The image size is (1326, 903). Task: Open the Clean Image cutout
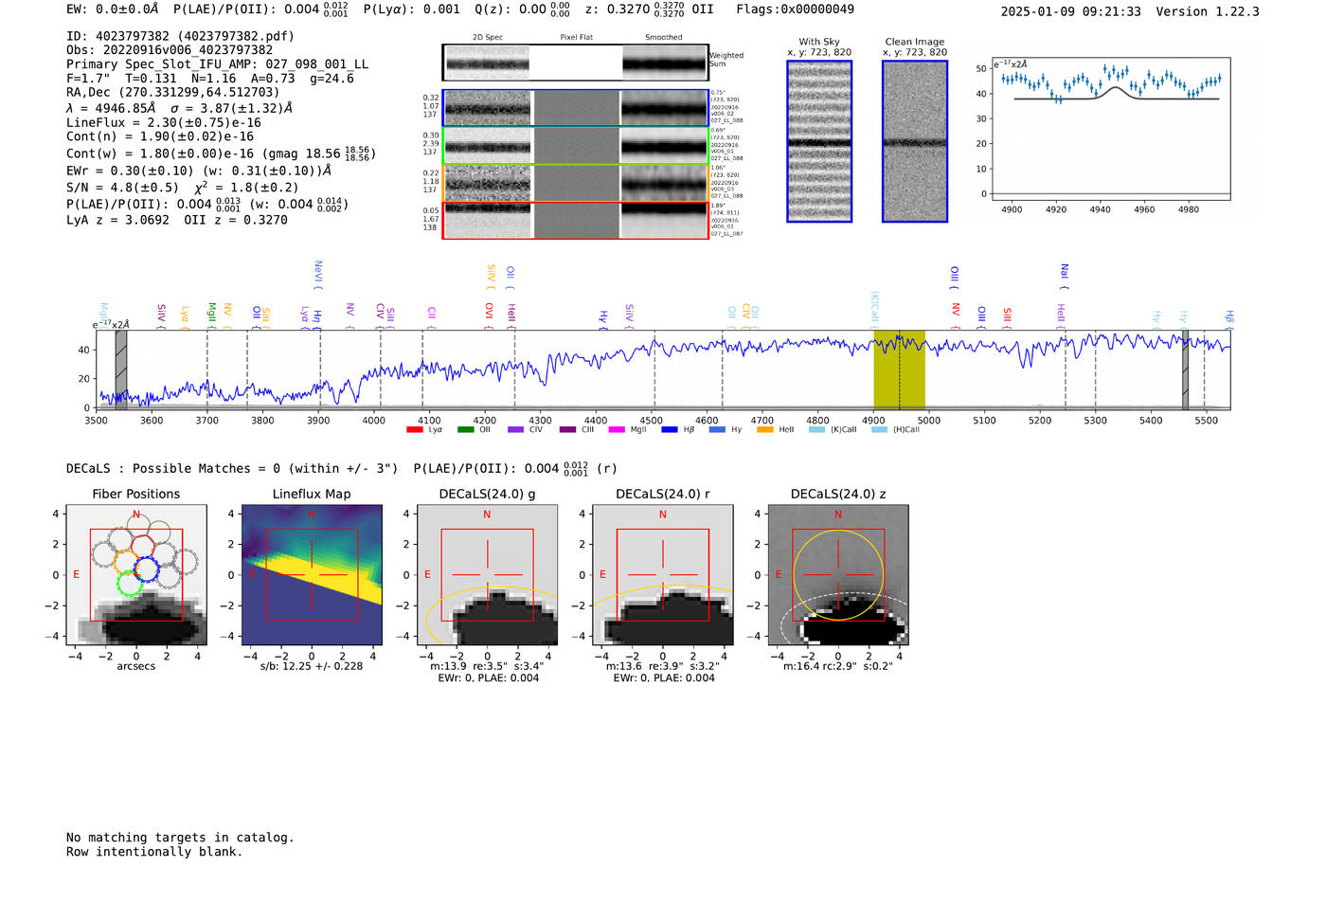(x=915, y=141)
